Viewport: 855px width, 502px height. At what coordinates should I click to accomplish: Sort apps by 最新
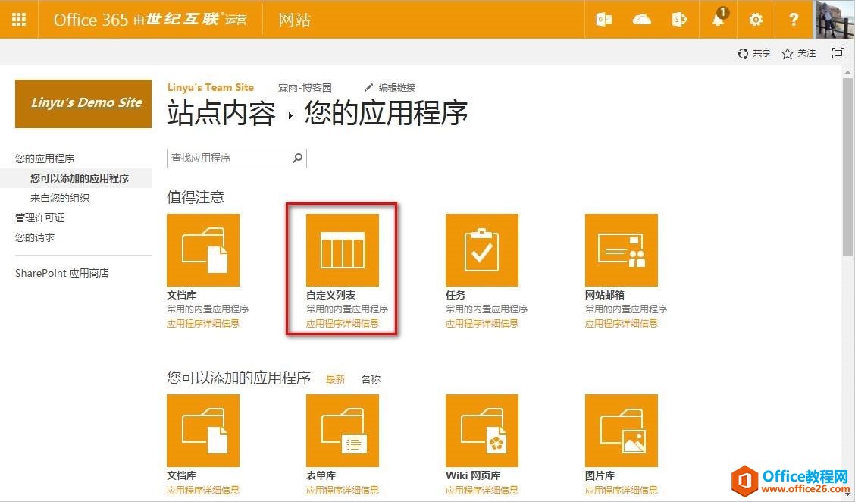pos(335,379)
